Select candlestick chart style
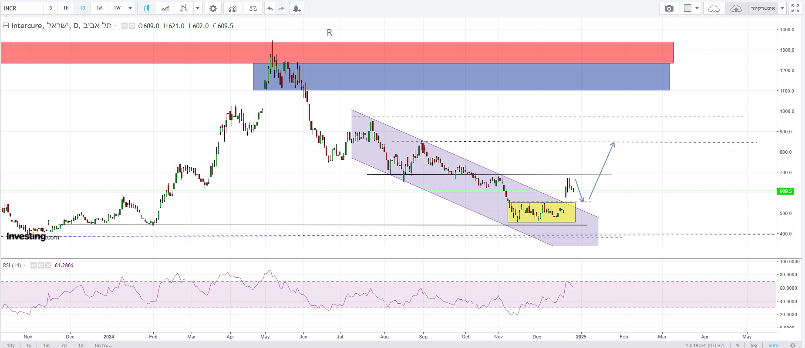The image size is (805, 348). pyautogui.click(x=147, y=8)
